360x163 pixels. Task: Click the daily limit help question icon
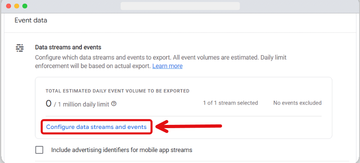113,104
